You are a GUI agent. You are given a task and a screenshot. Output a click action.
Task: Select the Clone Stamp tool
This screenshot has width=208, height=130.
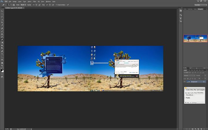(2, 34)
